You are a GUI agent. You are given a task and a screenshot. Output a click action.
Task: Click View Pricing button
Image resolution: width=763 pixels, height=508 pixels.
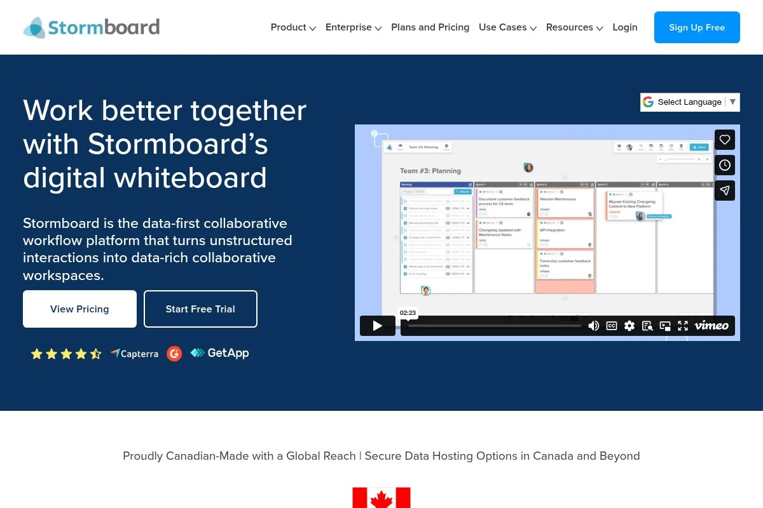click(x=79, y=309)
